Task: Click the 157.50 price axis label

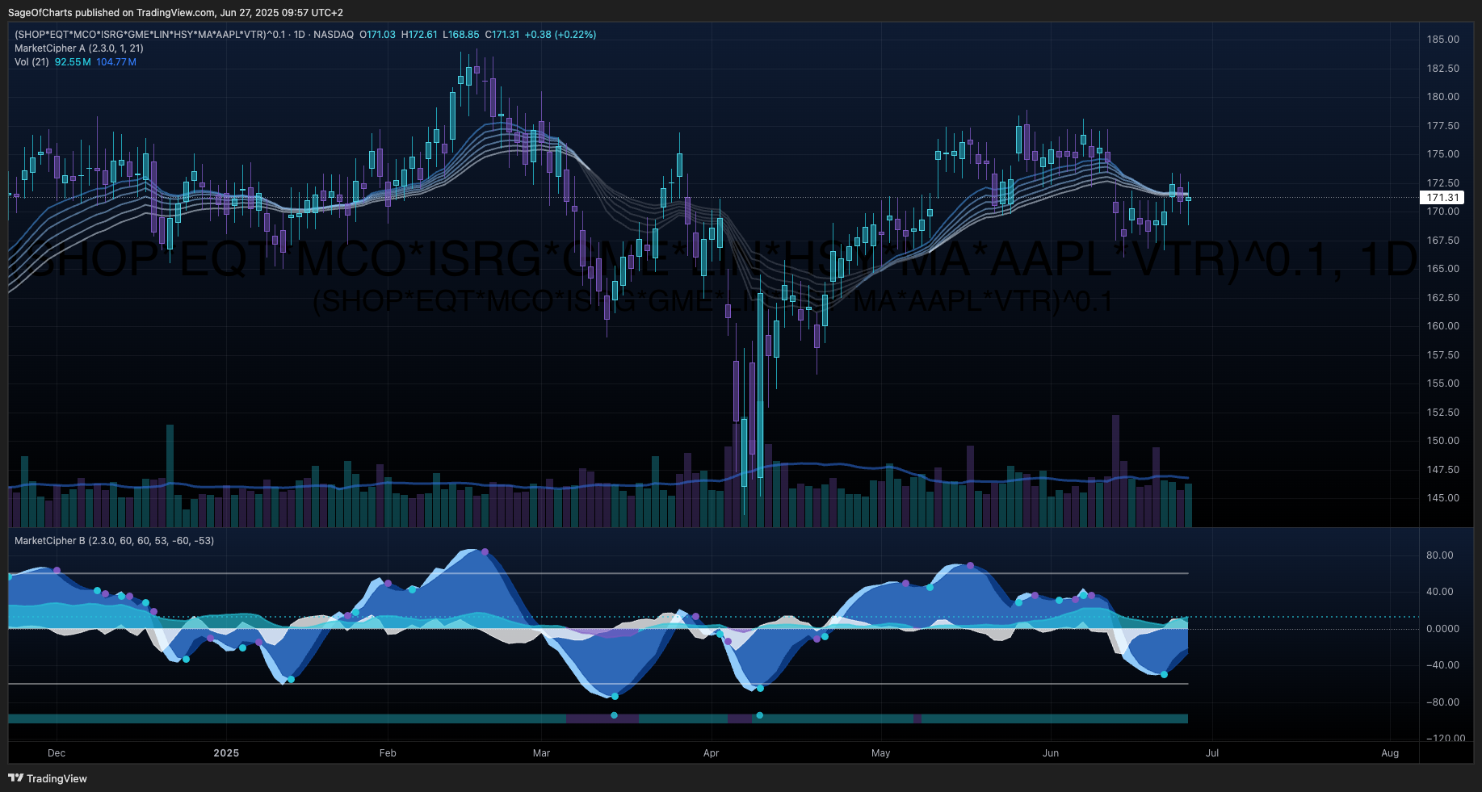Action: coord(1442,355)
